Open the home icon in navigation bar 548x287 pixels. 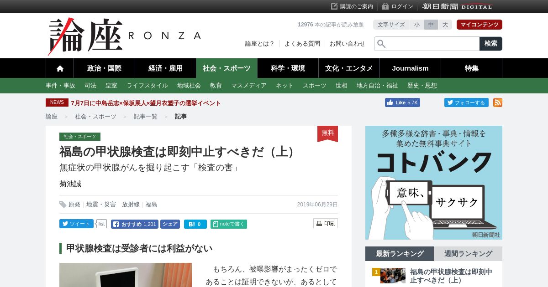[x=60, y=68]
